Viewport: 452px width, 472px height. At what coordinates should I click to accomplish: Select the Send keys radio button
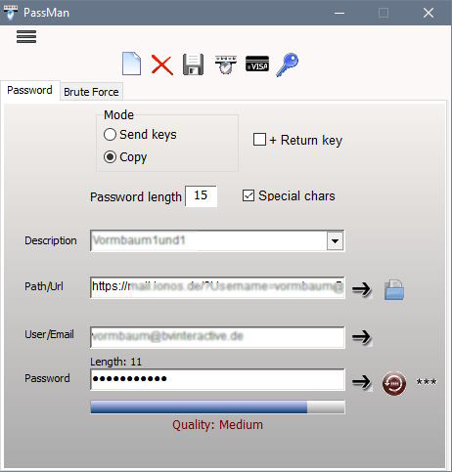pos(110,135)
